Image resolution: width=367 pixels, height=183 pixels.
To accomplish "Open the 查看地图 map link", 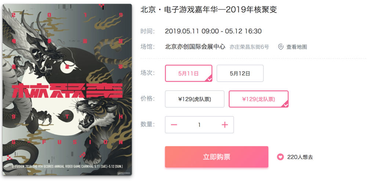I will point(297,47).
